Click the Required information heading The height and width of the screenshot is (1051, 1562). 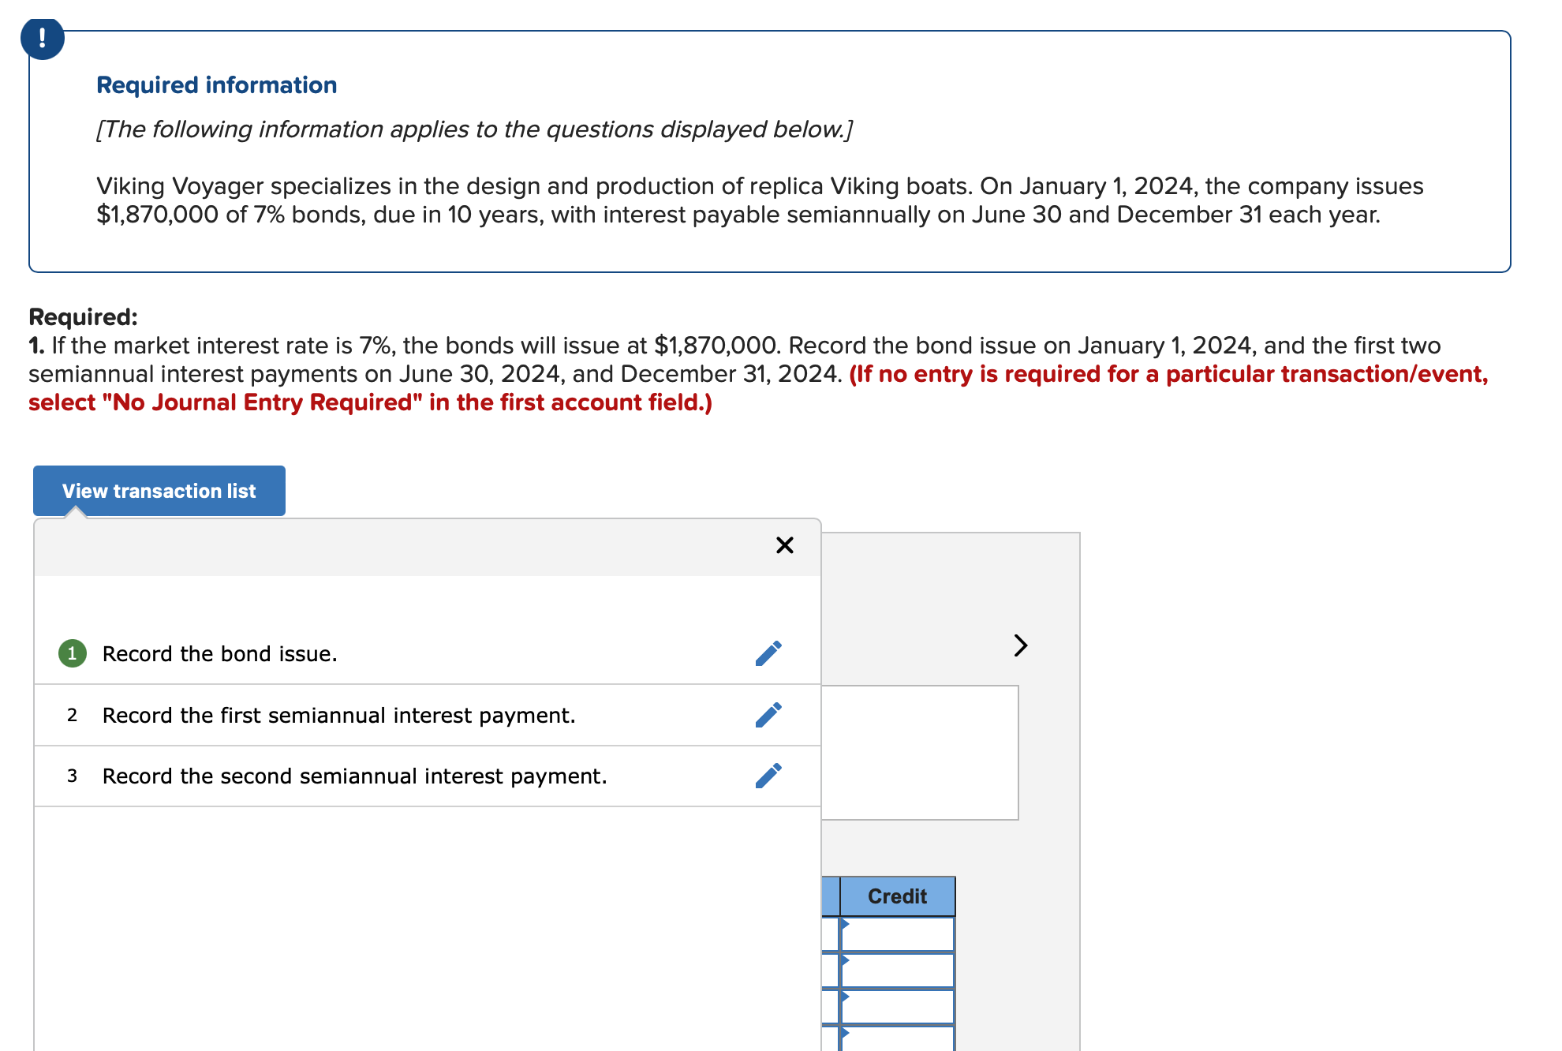click(216, 85)
